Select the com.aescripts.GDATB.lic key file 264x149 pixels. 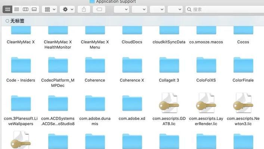tap(169, 103)
